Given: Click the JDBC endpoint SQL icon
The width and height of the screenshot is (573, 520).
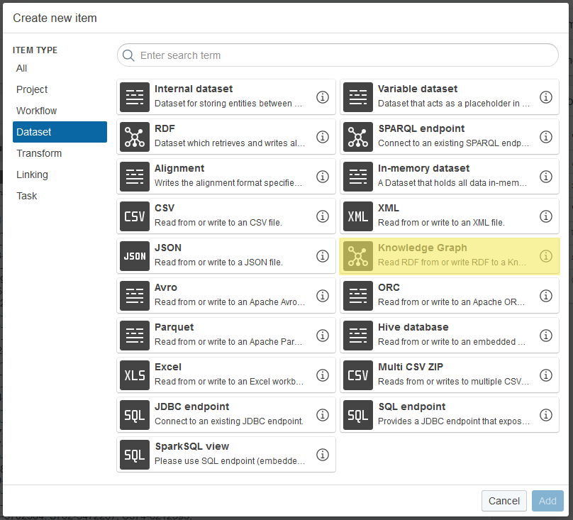Looking at the screenshot, I should click(134, 415).
